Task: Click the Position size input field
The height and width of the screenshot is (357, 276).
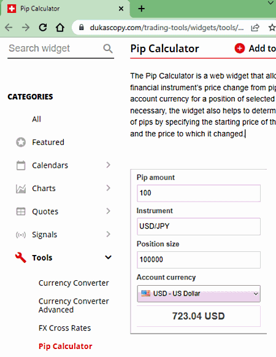Action: coord(199,260)
